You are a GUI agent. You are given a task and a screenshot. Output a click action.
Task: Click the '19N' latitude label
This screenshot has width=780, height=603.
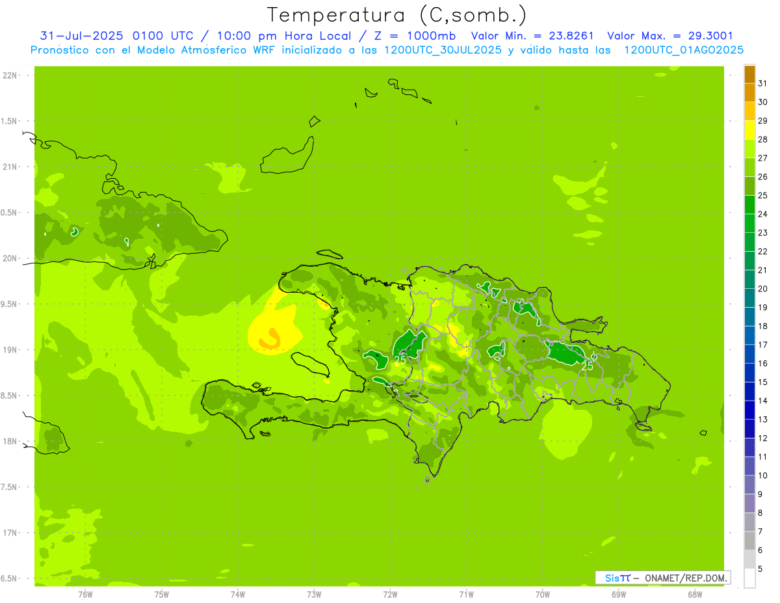pos(9,350)
